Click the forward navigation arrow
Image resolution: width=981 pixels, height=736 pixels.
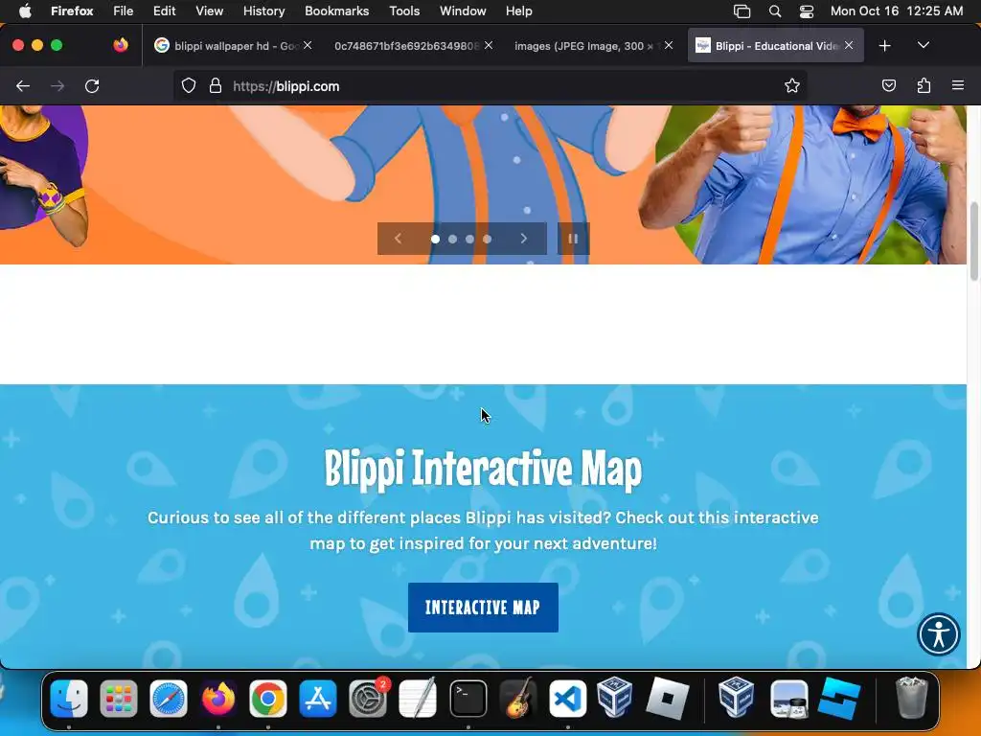click(57, 85)
